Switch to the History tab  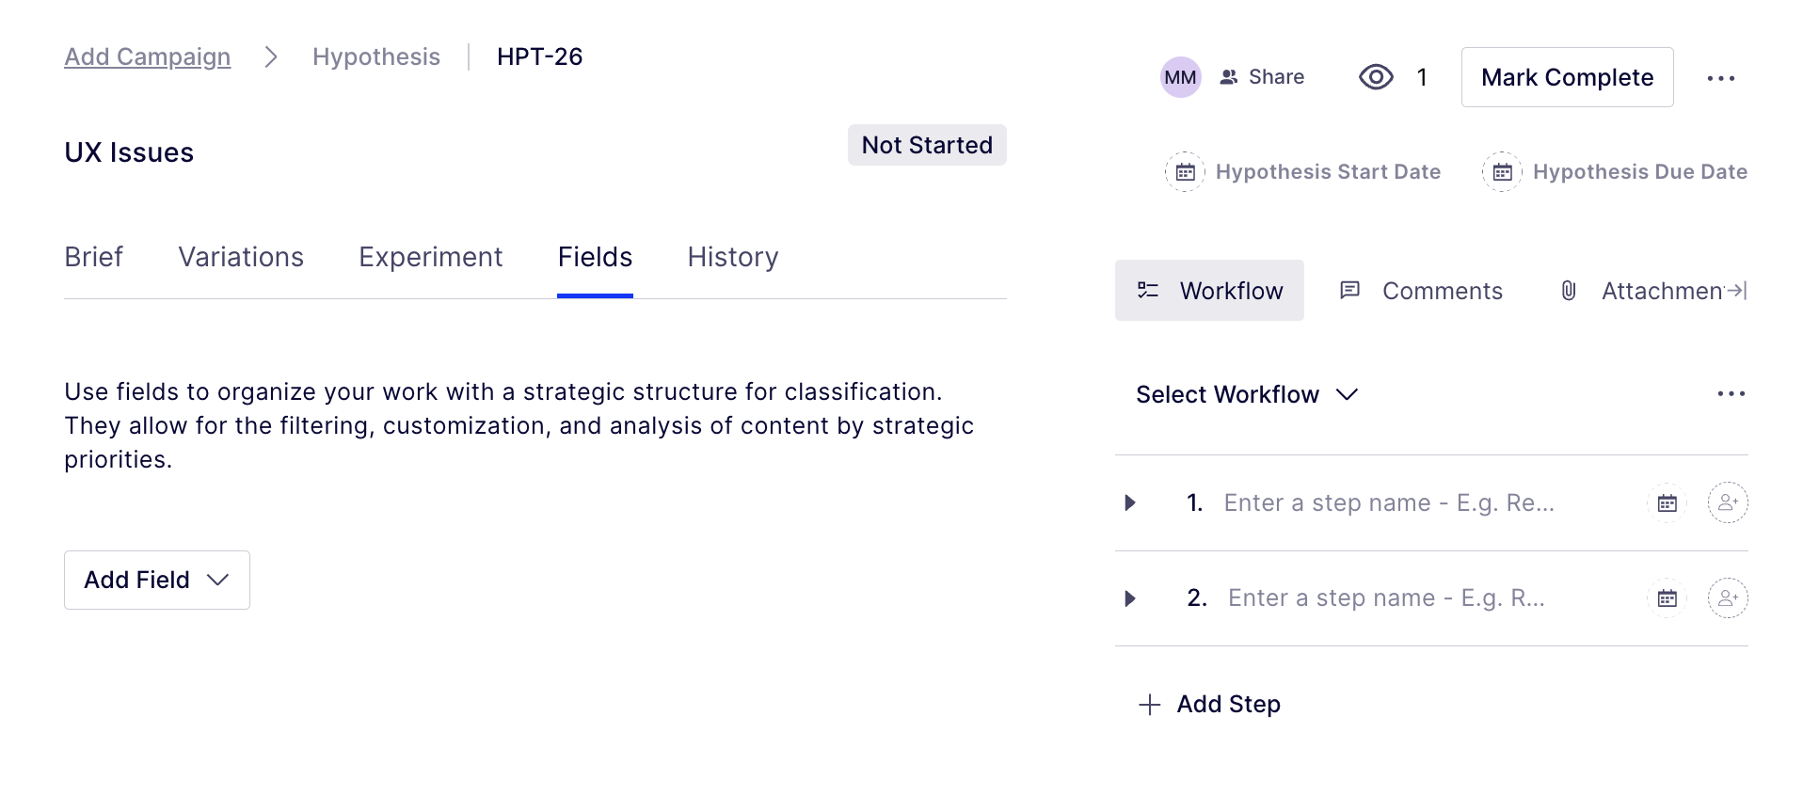733,257
